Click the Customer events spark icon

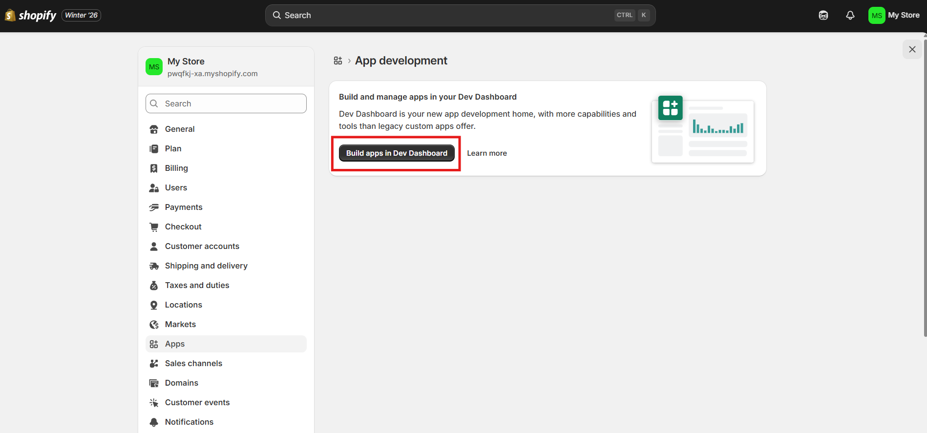(x=154, y=403)
